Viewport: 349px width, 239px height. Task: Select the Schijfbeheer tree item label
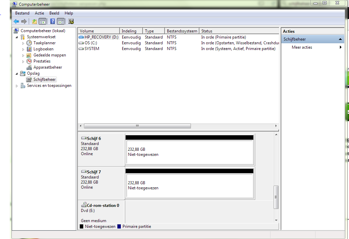tap(45, 79)
